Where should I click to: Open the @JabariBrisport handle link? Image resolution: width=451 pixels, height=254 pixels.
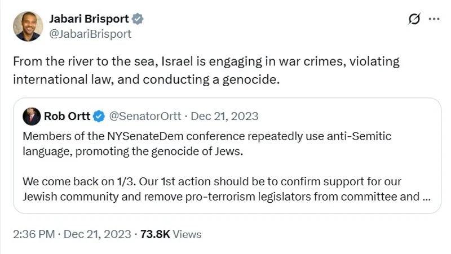point(90,34)
